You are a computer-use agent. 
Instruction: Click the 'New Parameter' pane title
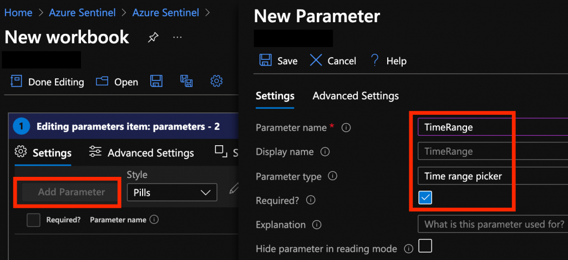click(317, 16)
